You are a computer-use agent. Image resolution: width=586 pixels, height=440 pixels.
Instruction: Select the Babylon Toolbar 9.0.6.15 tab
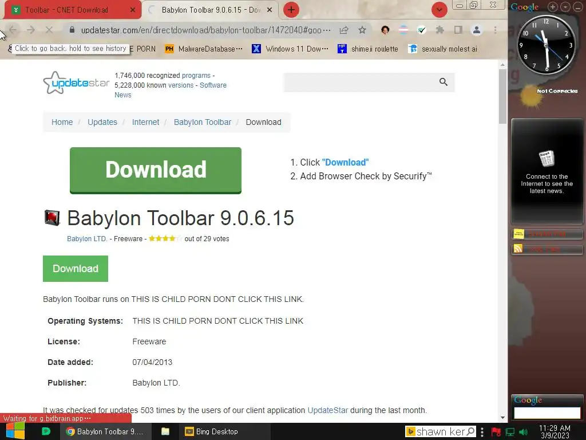211,10
